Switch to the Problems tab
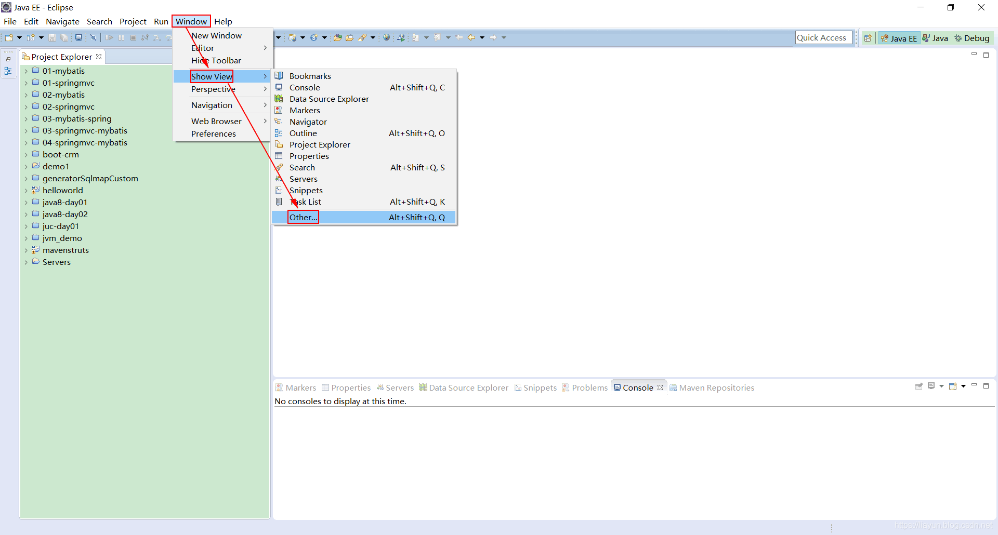 point(585,387)
